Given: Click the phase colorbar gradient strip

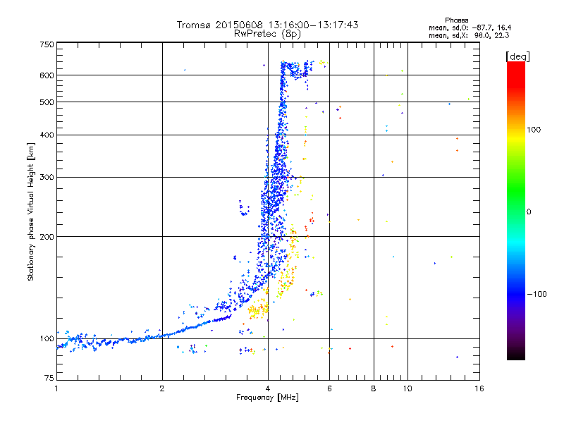Looking at the screenshot, I should click(x=516, y=211).
